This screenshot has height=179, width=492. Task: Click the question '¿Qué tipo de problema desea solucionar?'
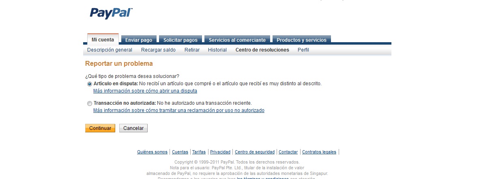132,76
